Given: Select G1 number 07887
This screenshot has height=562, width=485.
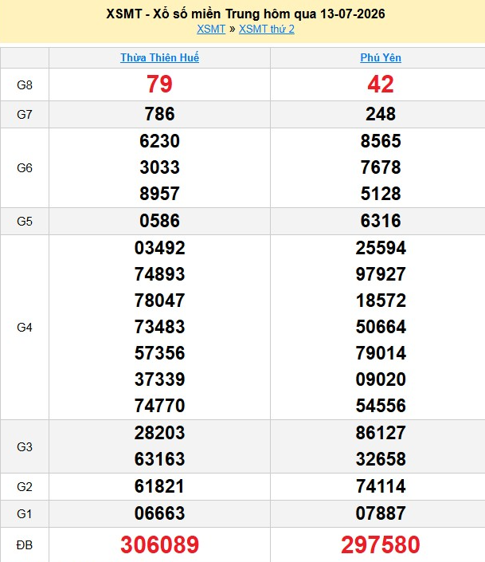Looking at the screenshot, I should pyautogui.click(x=381, y=513).
